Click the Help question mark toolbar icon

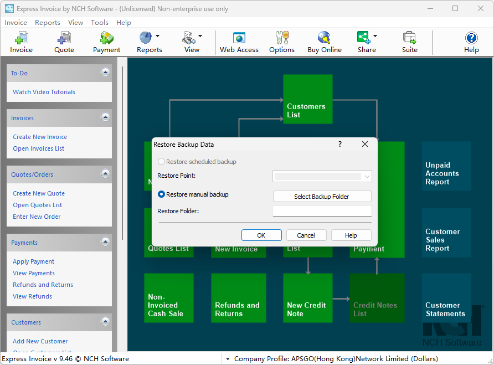(x=471, y=42)
